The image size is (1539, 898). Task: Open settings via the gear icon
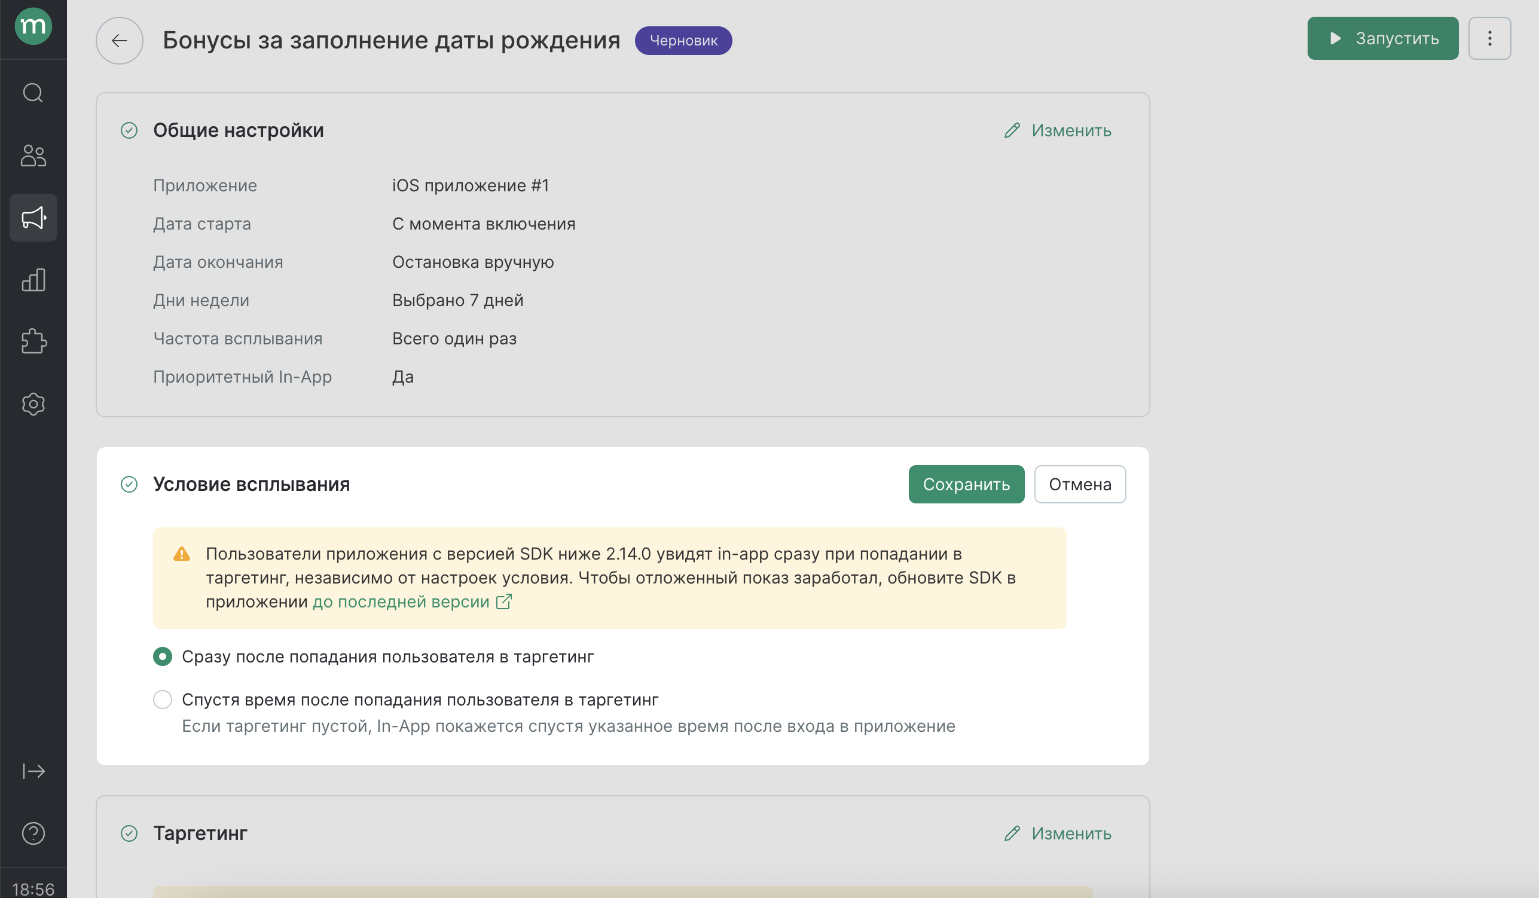pos(33,404)
